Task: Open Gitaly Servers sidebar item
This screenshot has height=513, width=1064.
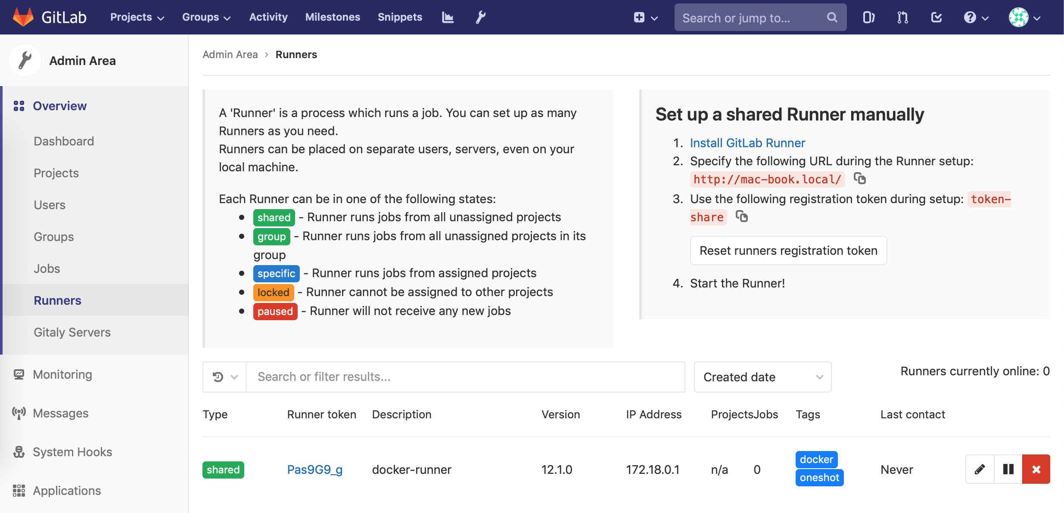Action: click(x=72, y=332)
